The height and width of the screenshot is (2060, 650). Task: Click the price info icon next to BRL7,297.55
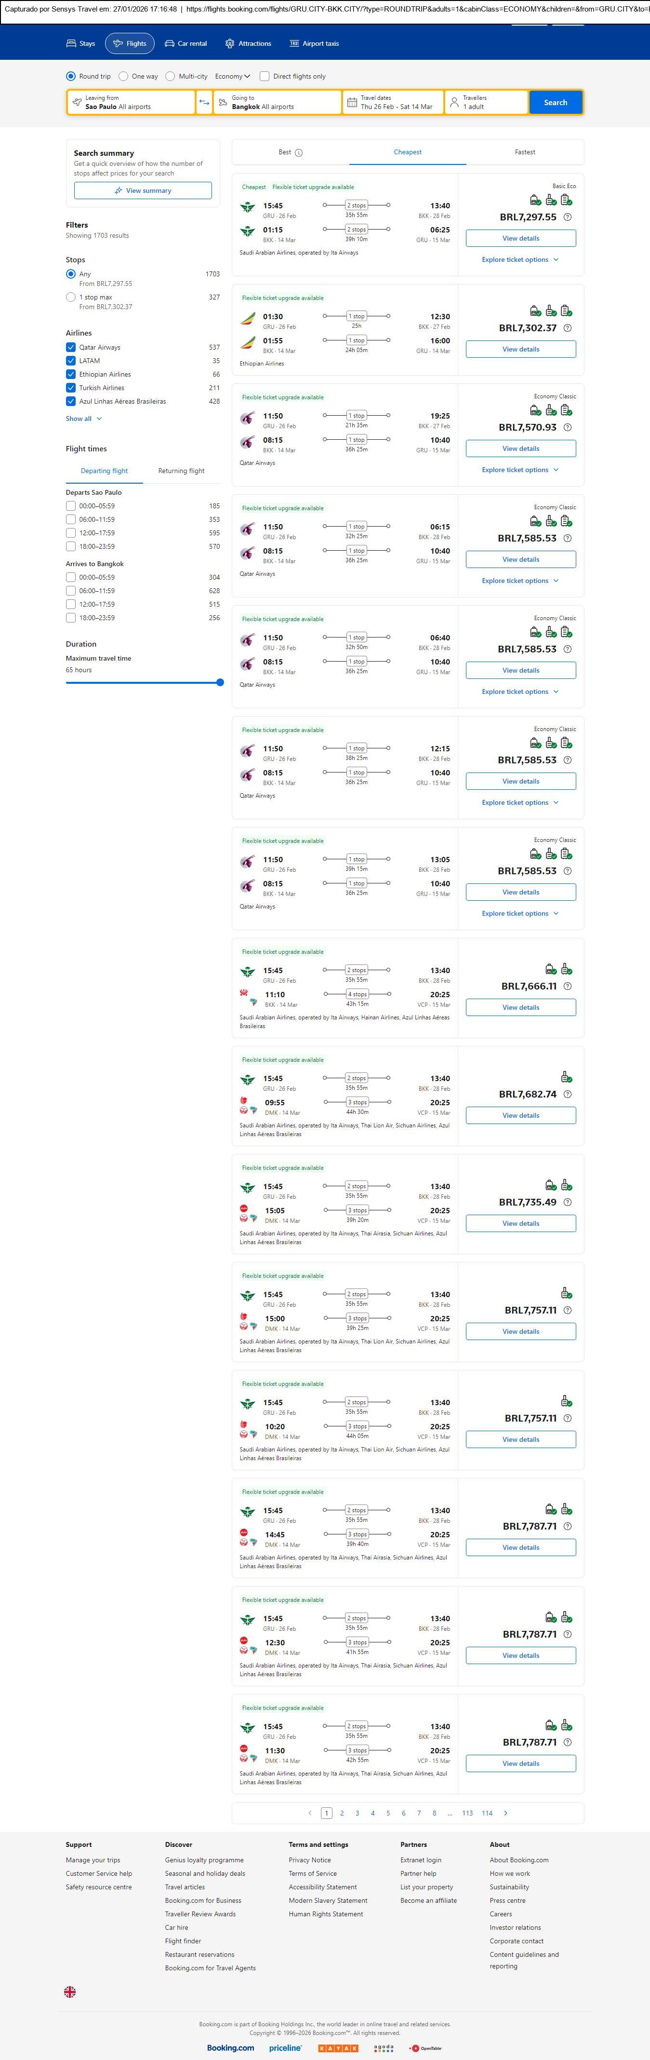tap(568, 217)
